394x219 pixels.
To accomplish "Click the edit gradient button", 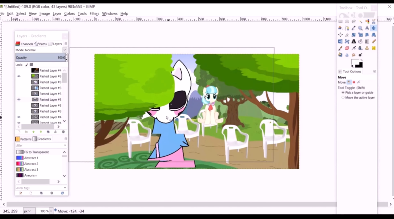I will pos(21,193).
